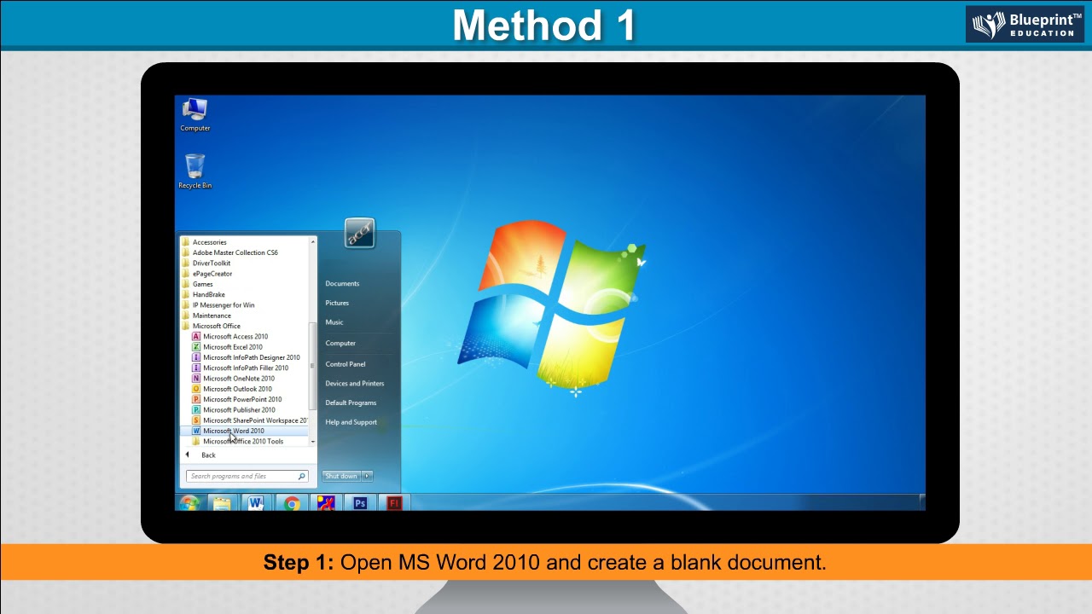1092x614 pixels.
Task: Expand the Games folder
Action: [x=198, y=284]
